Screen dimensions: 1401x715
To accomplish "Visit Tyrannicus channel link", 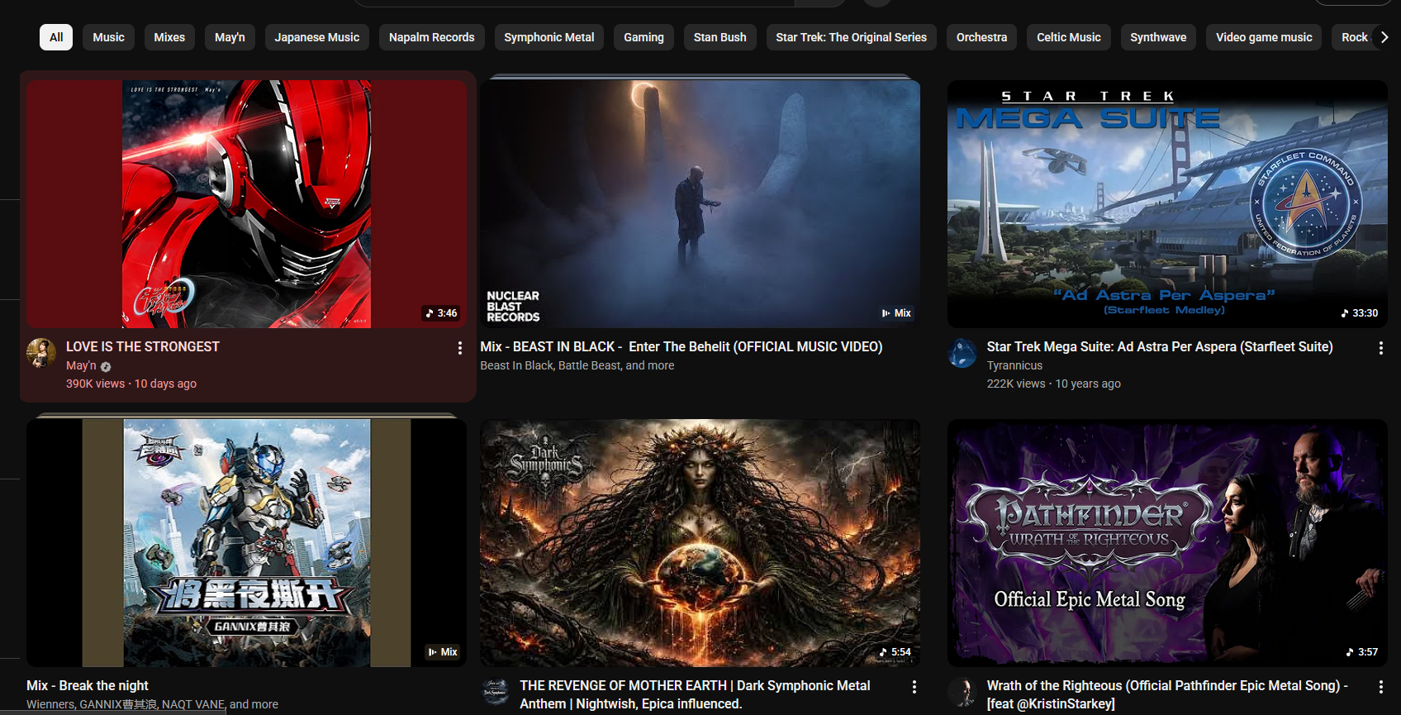I will click(x=1014, y=365).
